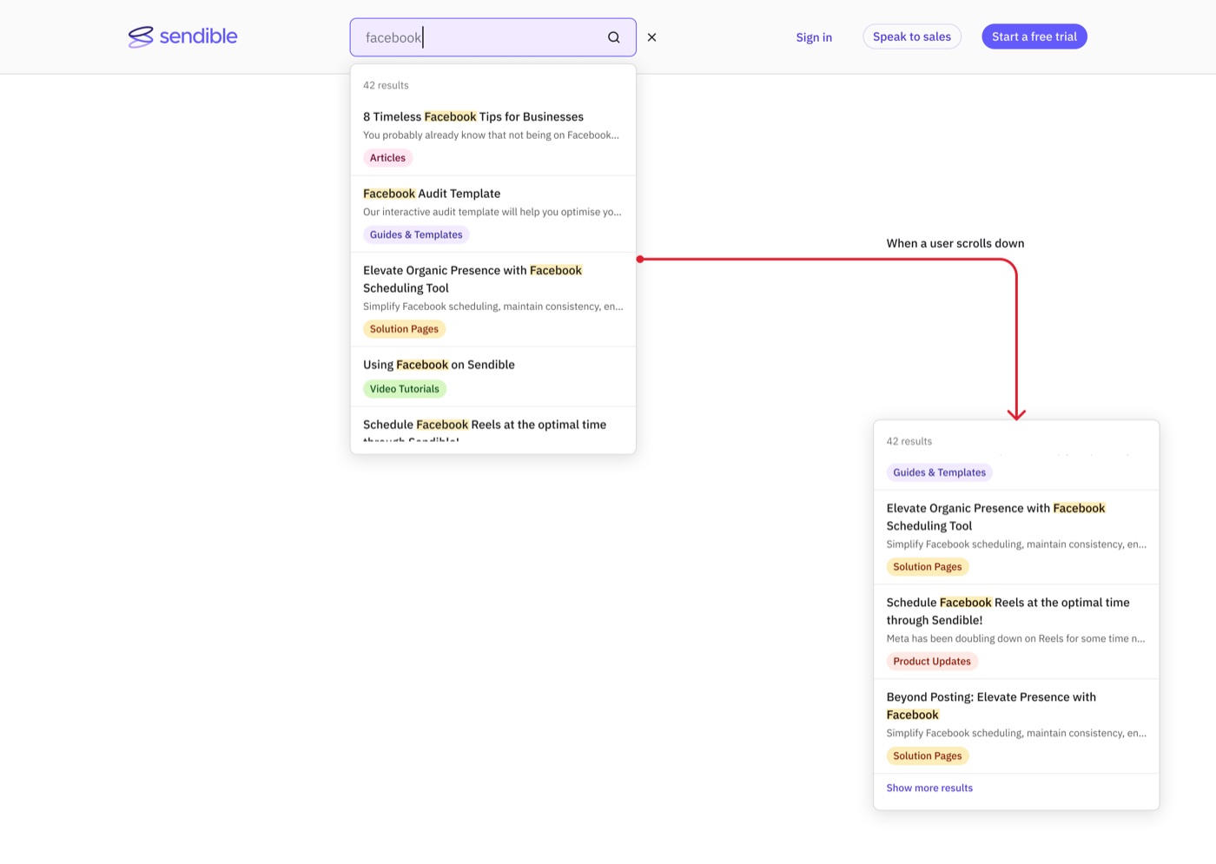Click '42 results' text in search dropdown

(x=386, y=85)
